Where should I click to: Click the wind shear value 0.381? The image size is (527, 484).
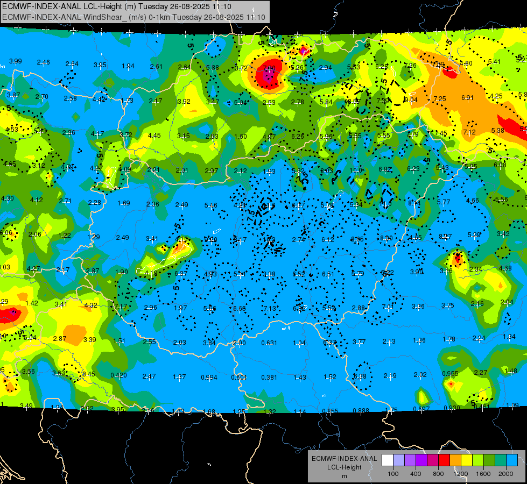[269, 378]
